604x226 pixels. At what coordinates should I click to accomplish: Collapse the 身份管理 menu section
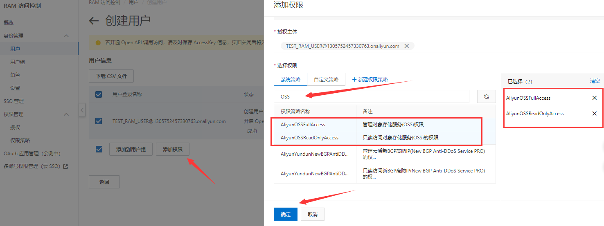(67, 36)
